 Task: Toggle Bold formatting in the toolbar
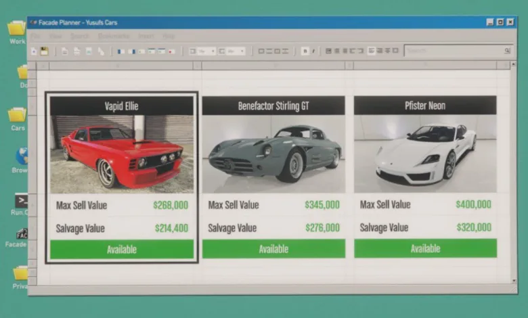305,51
